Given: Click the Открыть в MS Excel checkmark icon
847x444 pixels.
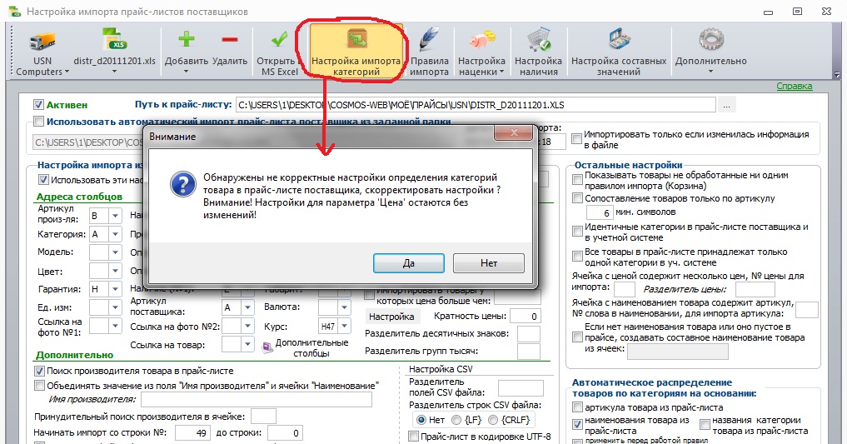Looking at the screenshot, I should coord(279,39).
